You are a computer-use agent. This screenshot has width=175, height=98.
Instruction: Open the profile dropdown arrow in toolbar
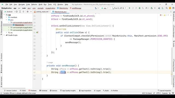click(x=149, y=8)
